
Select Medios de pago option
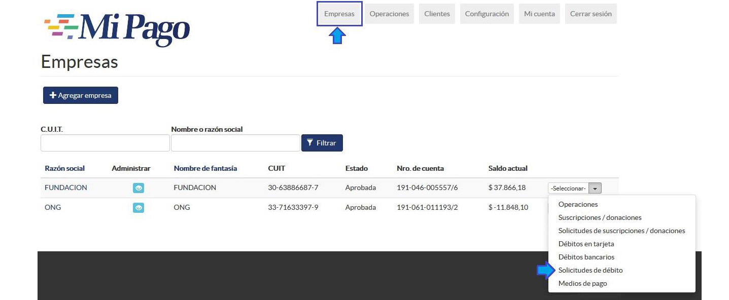[x=582, y=283]
